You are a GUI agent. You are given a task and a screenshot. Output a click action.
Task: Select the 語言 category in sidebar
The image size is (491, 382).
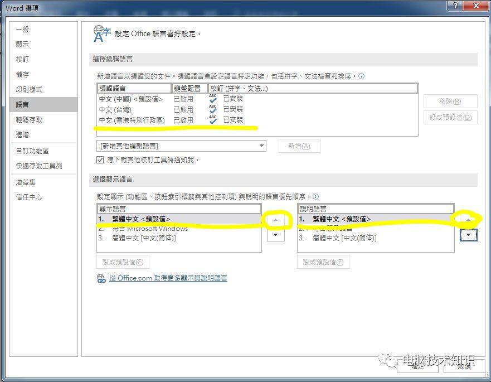coord(43,104)
